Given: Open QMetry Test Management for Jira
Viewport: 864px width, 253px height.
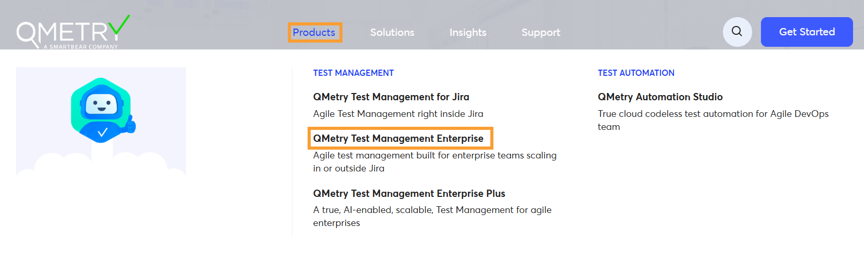Looking at the screenshot, I should pos(391,97).
